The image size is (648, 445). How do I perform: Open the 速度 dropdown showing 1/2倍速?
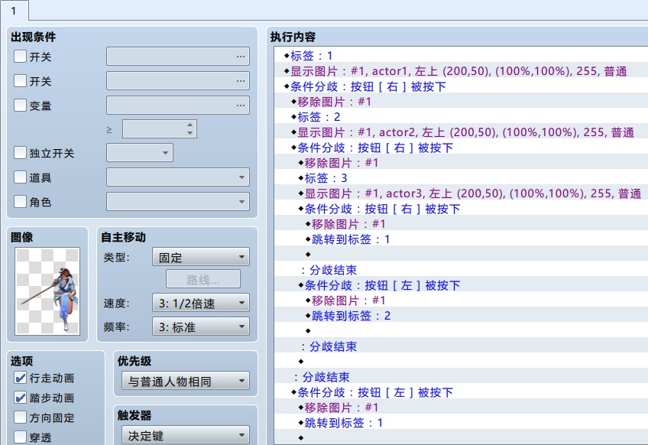(x=201, y=303)
